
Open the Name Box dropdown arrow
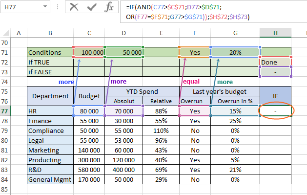click(45, 7)
